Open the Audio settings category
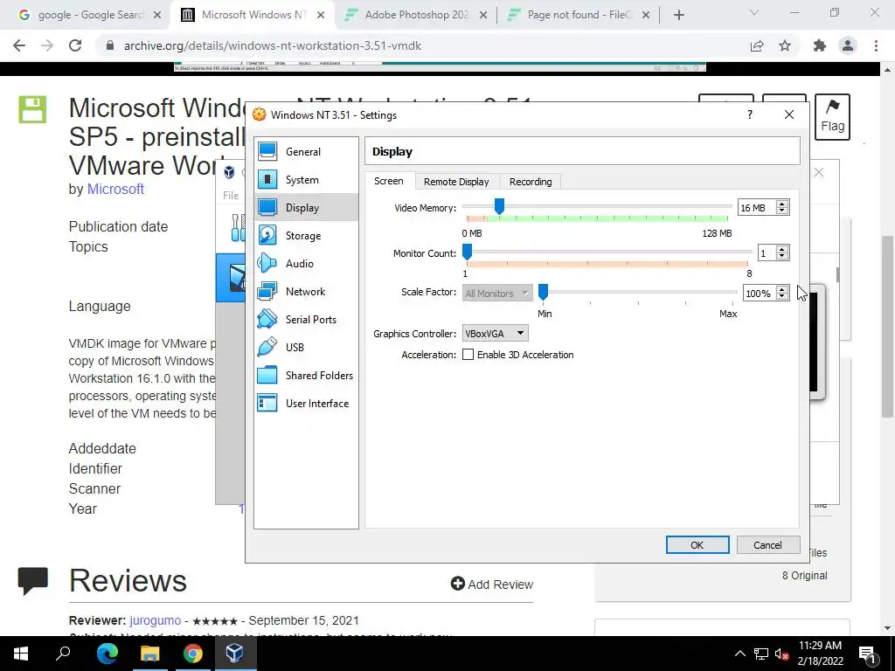Viewport: 895px width, 671px height. [x=306, y=264]
